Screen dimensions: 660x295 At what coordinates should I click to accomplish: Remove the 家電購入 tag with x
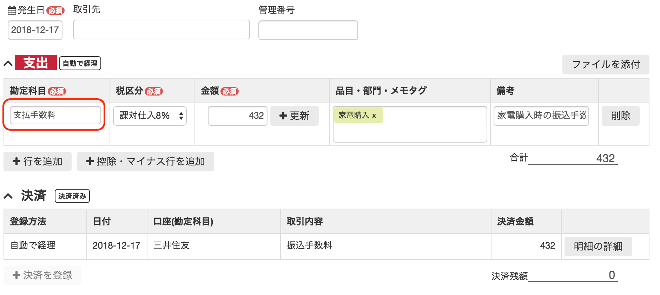coord(374,116)
